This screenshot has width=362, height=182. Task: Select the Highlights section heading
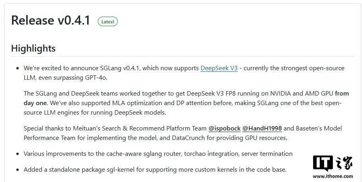click(33, 48)
